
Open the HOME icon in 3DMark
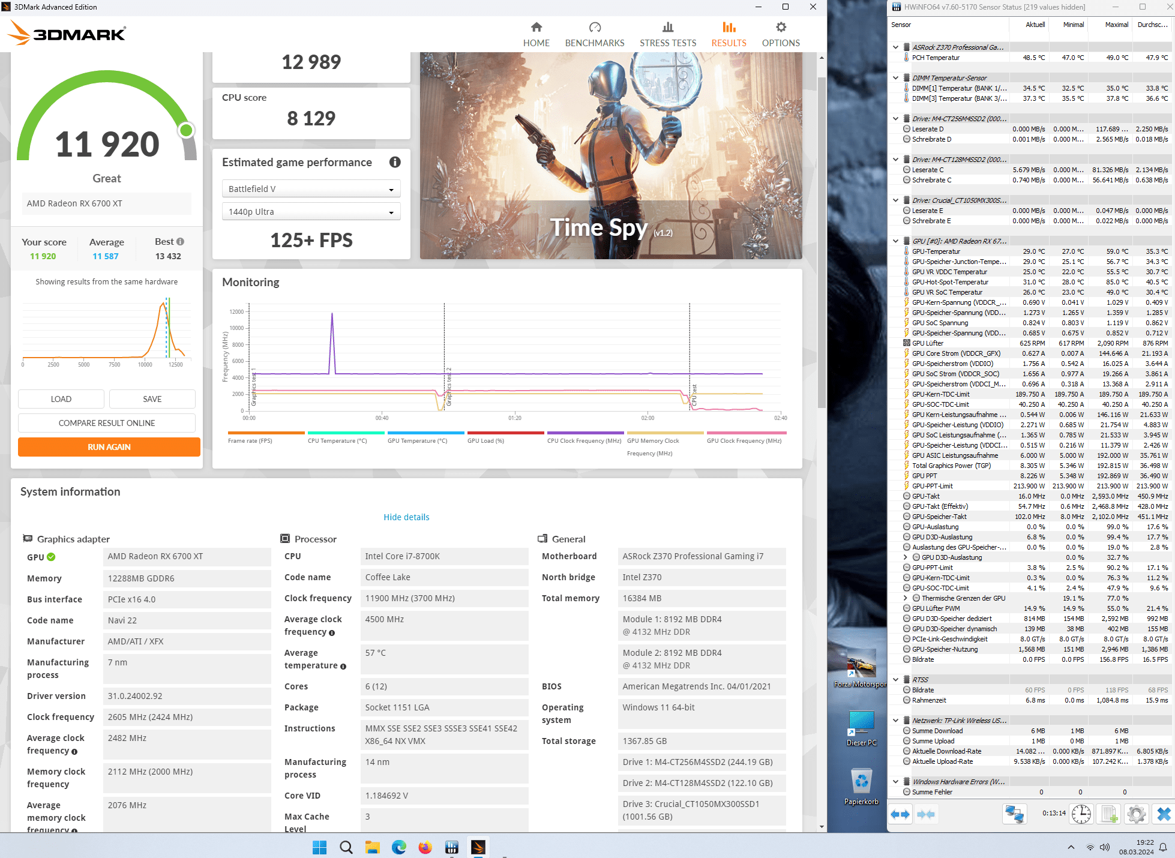(x=536, y=27)
